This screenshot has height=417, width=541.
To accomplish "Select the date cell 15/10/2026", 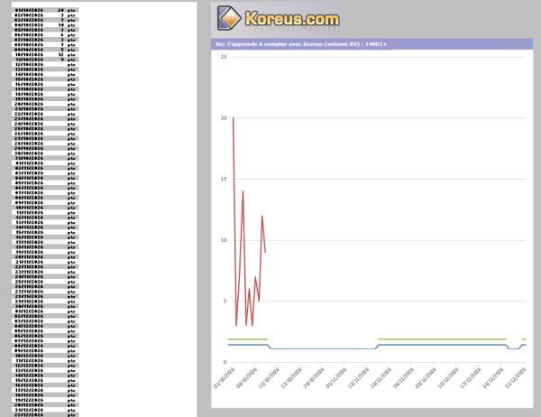I will 29,79.
